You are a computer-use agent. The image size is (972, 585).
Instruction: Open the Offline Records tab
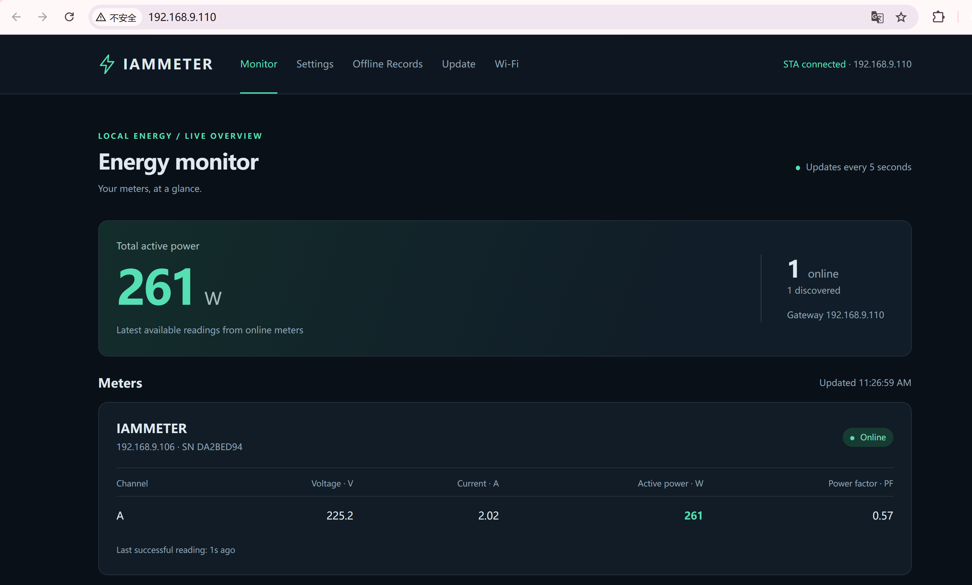point(387,64)
